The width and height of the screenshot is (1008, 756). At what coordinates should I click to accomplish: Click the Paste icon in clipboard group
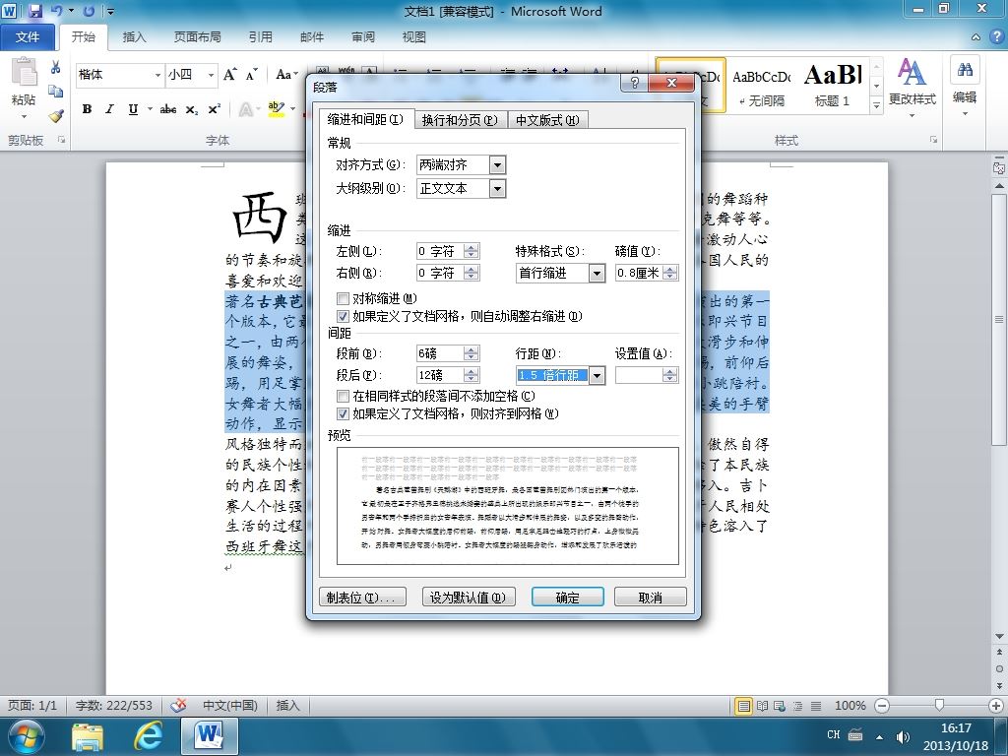[x=24, y=73]
